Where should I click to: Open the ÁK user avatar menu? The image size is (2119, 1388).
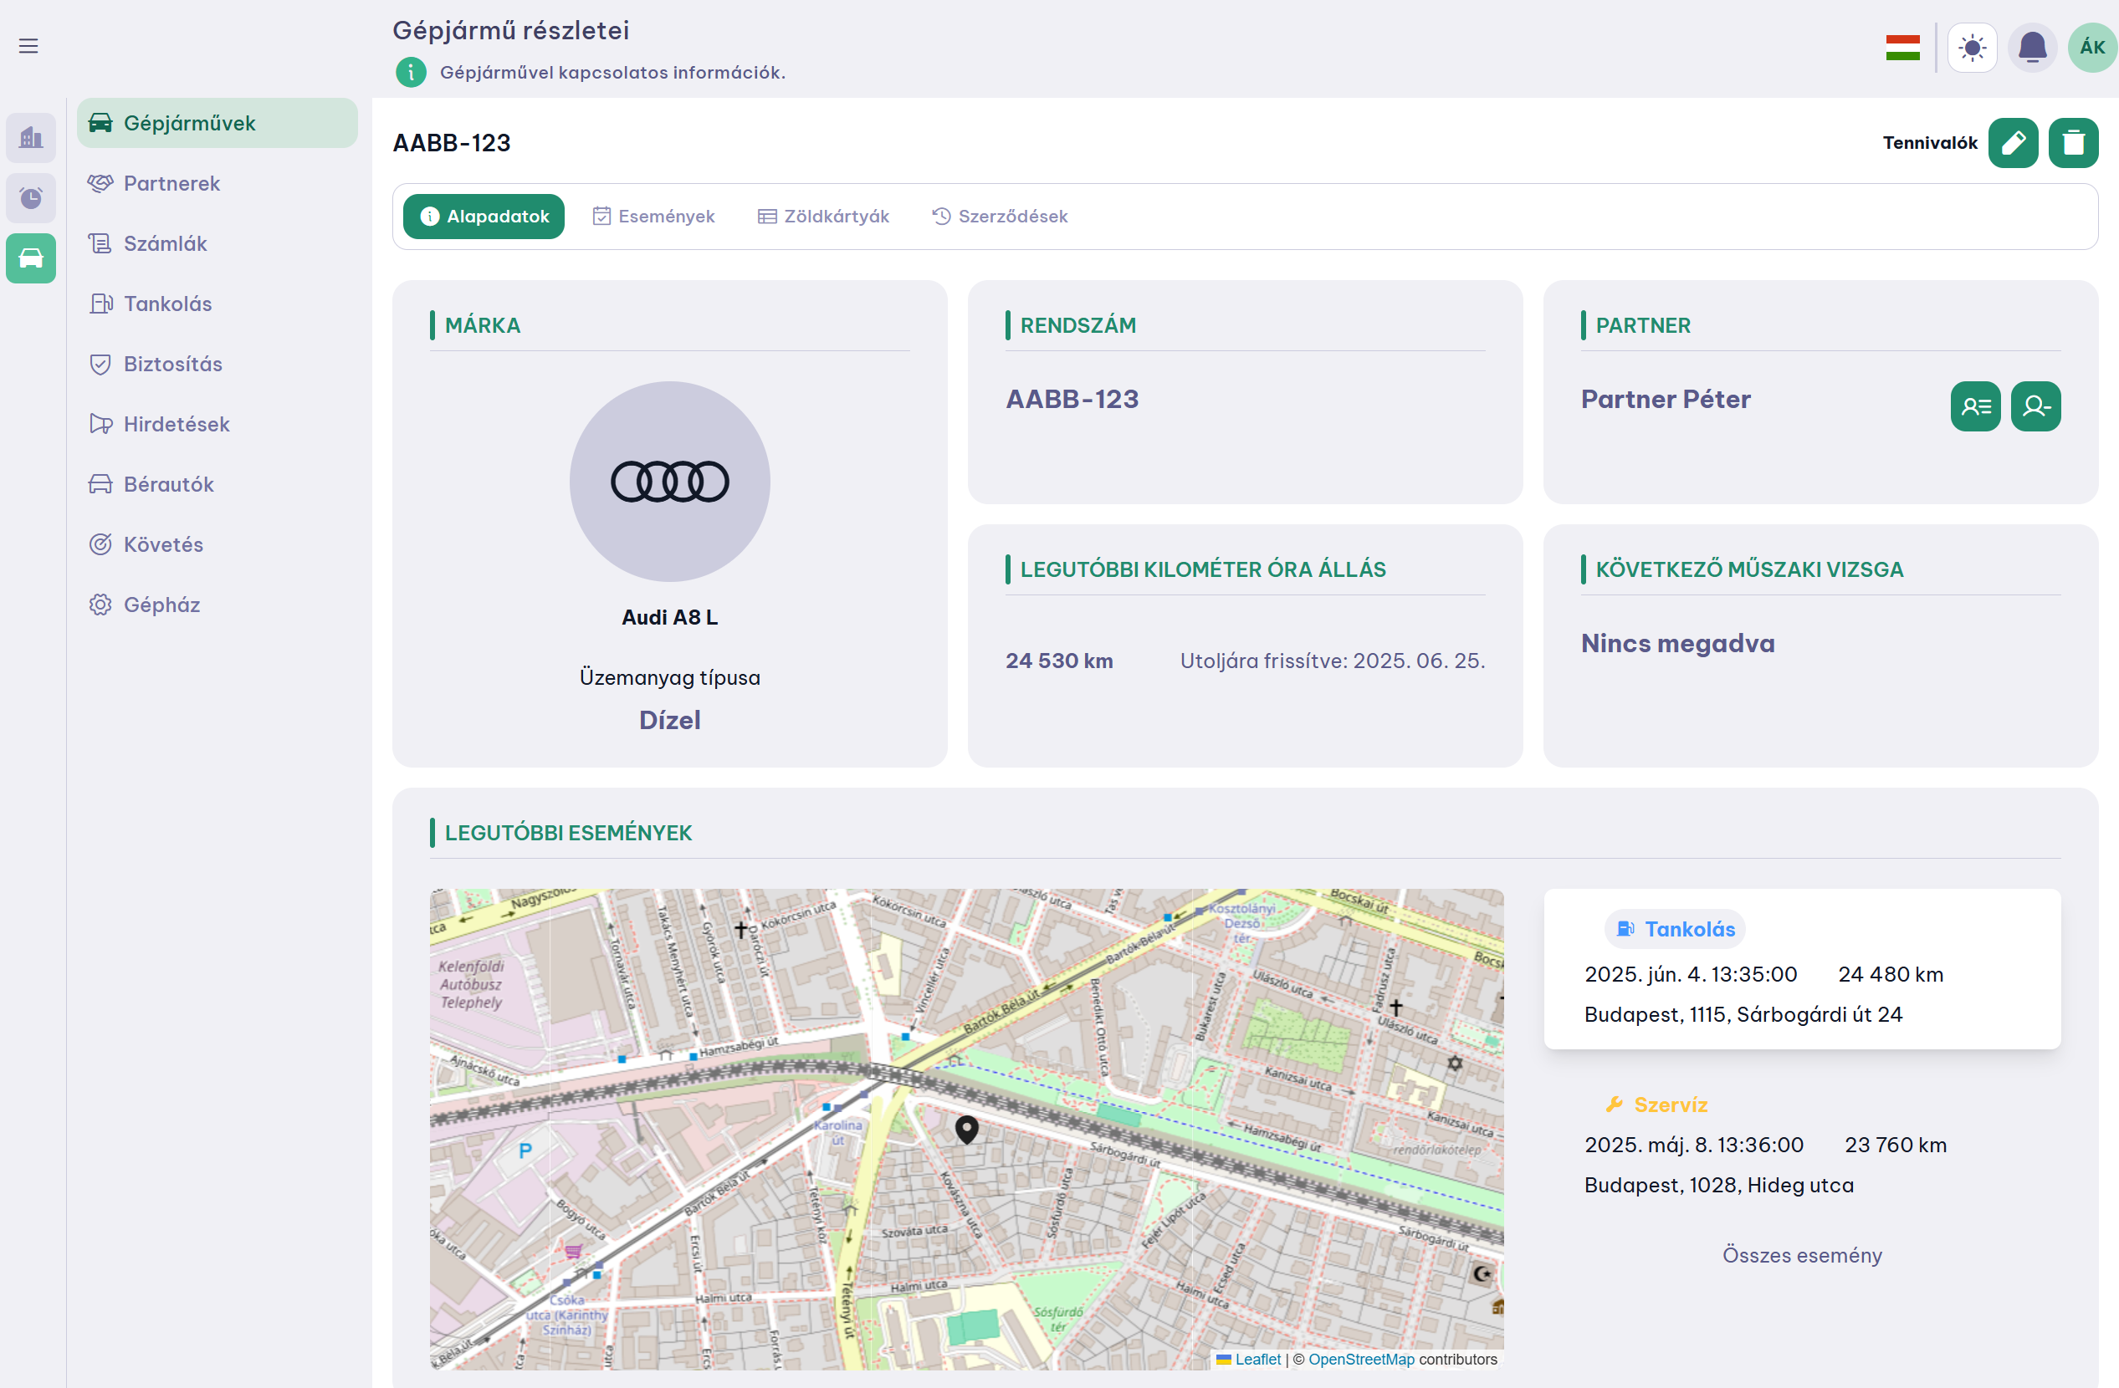coord(2091,47)
